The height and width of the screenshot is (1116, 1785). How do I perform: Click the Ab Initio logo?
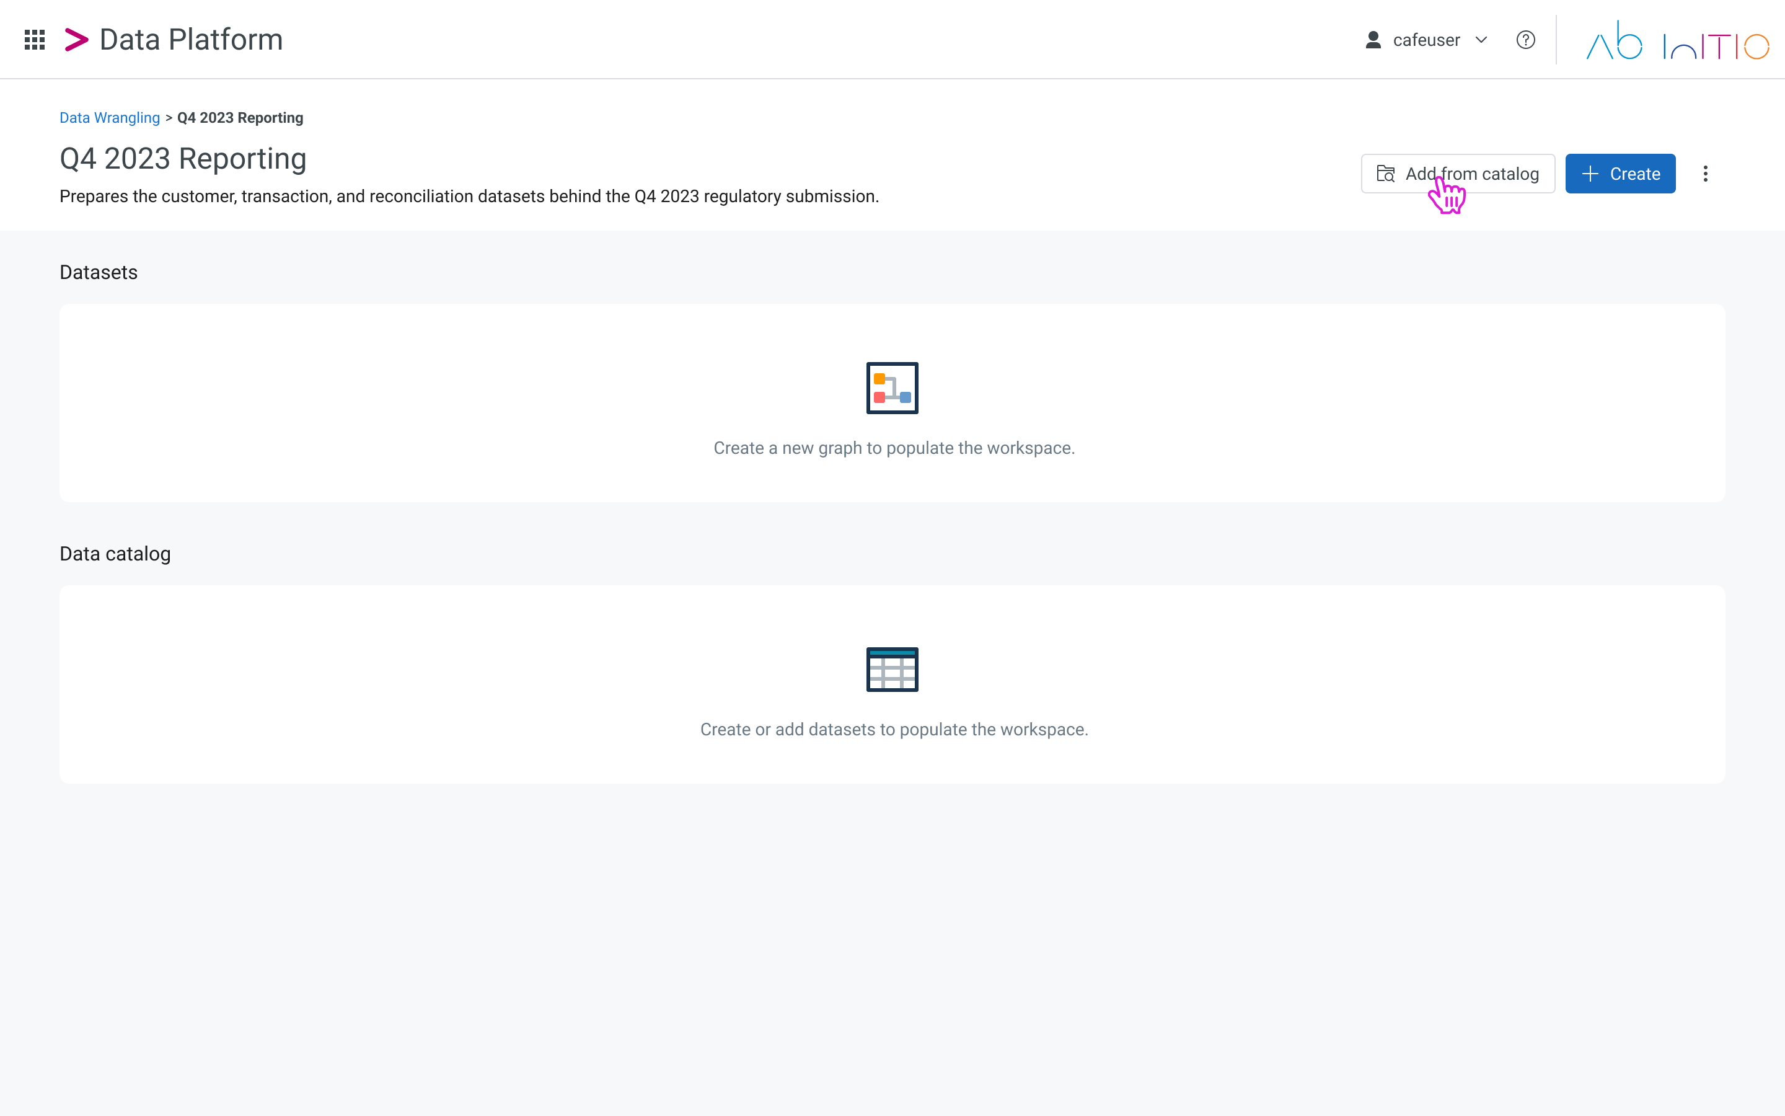1677,40
